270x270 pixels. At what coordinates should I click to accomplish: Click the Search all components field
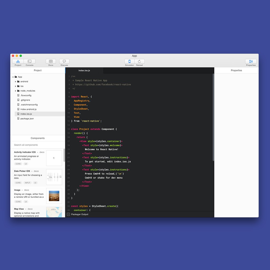(37, 145)
